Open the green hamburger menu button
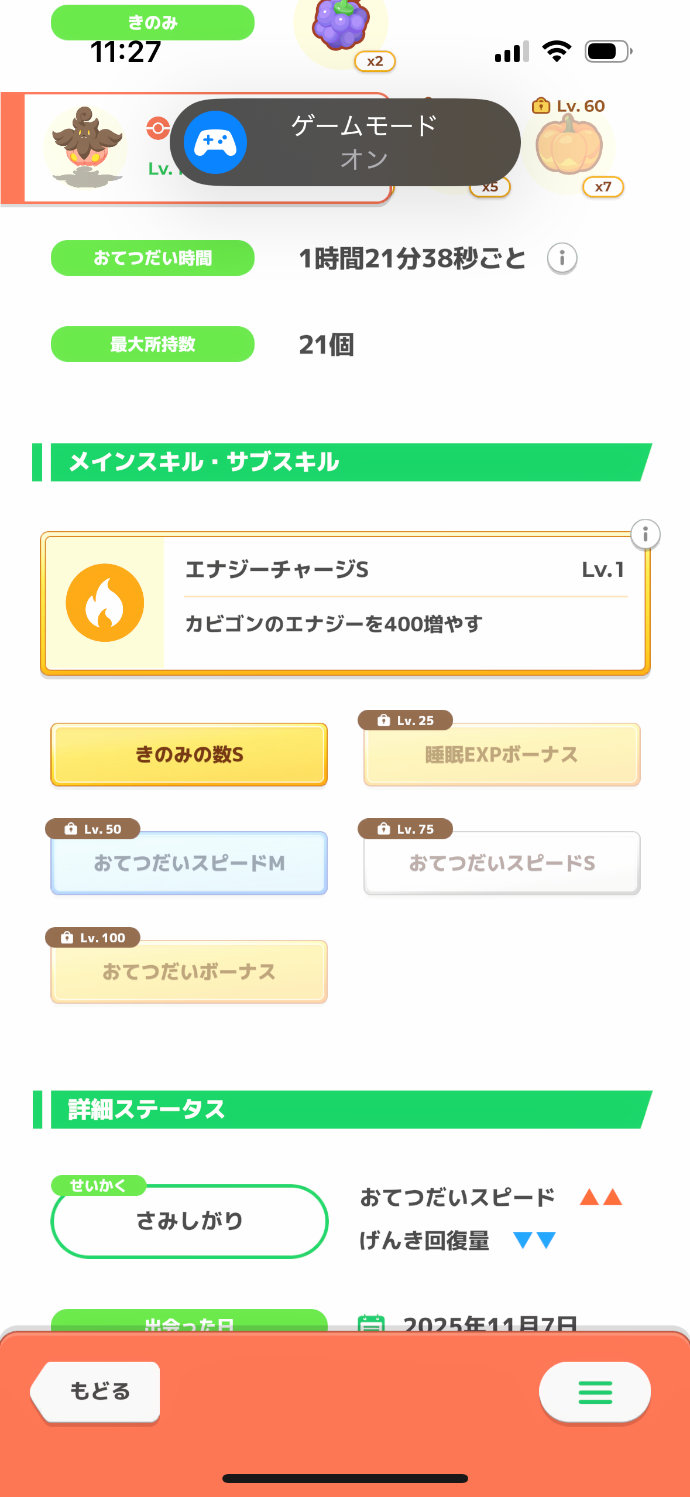This screenshot has height=1497, width=690. point(595,1392)
